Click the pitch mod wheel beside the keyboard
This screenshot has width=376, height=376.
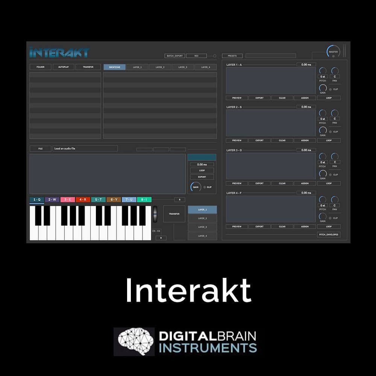pos(155,214)
